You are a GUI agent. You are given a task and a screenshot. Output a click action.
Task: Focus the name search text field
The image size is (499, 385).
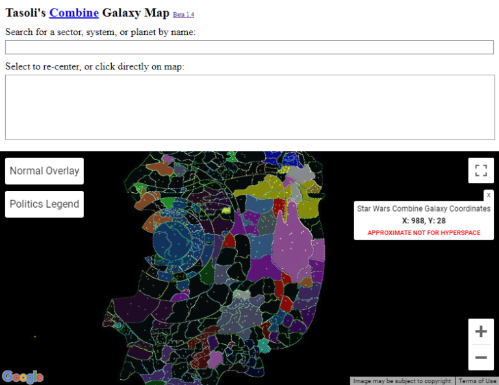[249, 47]
